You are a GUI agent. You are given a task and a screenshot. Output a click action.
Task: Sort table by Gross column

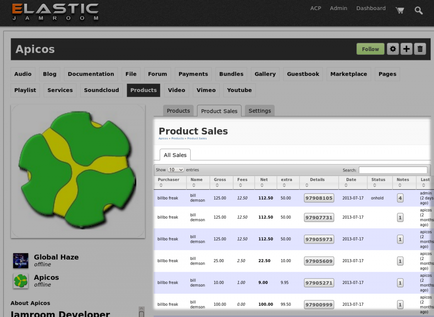[220, 182]
